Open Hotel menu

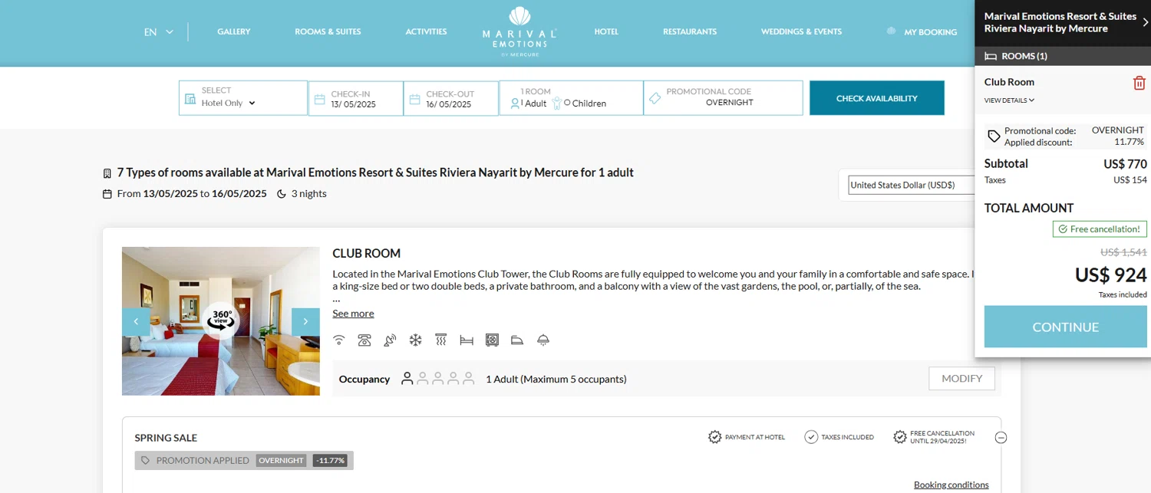pyautogui.click(x=606, y=32)
